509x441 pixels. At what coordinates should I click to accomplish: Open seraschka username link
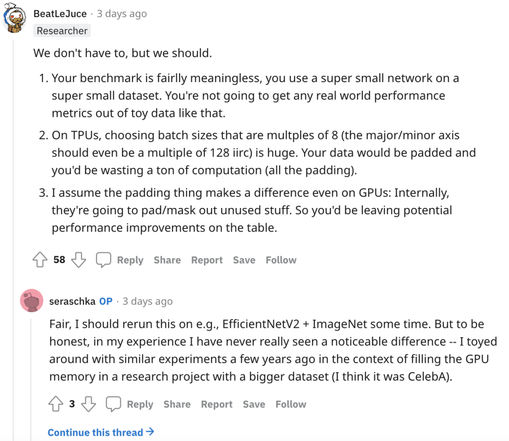(72, 301)
